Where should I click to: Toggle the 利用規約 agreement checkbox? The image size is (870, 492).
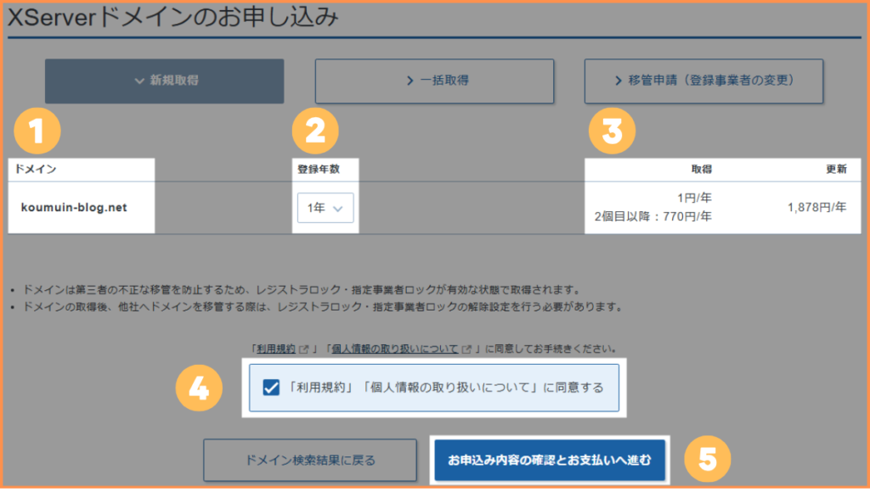click(271, 388)
